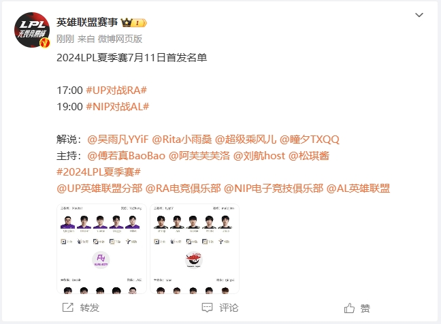
Task: Click the 微博网页版 source link
Action: click(120, 39)
